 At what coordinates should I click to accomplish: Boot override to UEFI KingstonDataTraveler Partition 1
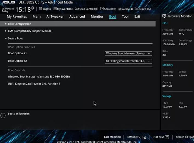34,84
